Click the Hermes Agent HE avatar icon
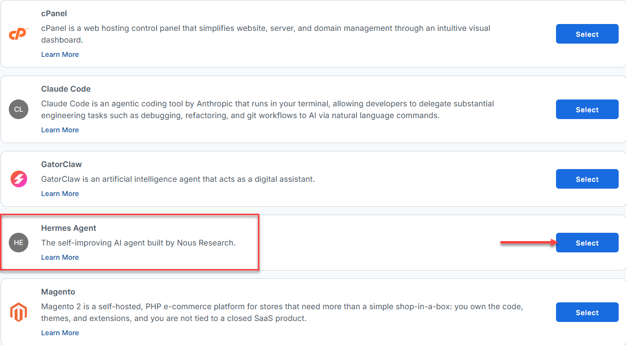 coord(19,243)
